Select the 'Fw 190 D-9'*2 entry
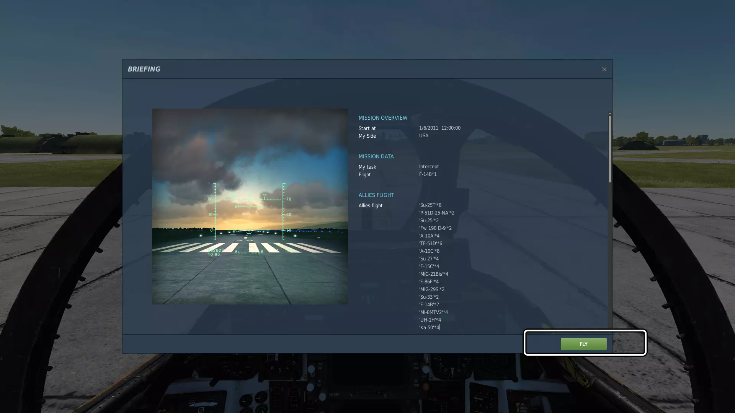The height and width of the screenshot is (413, 735). (x=435, y=228)
